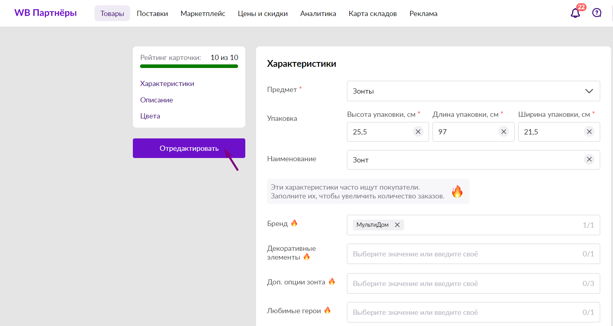The width and height of the screenshot is (613, 326).
Task: Click the Длина упаковки input field
Action: [x=473, y=132]
